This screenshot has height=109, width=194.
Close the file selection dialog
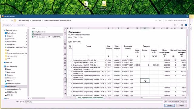point(187,16)
